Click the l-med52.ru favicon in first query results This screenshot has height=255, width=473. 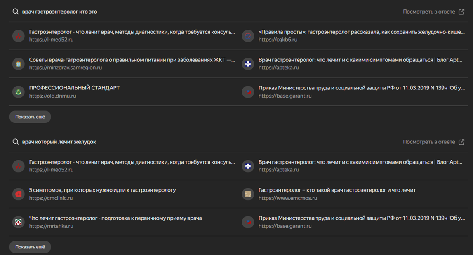click(x=19, y=36)
